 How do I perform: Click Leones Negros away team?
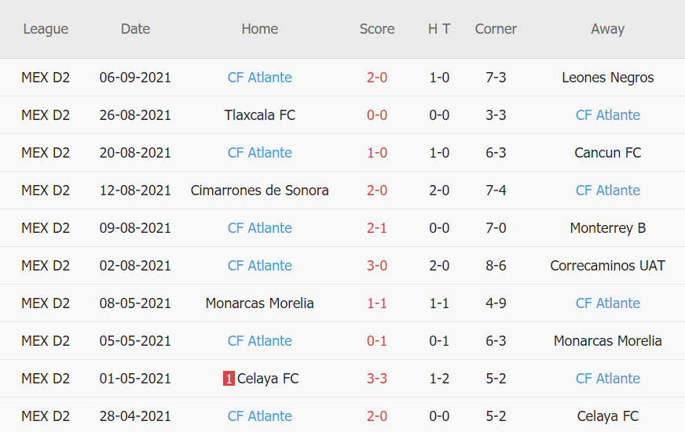607,78
